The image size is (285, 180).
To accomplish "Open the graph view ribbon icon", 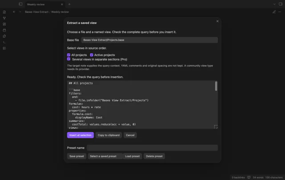I will (x=4, y=18).
